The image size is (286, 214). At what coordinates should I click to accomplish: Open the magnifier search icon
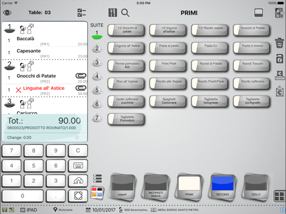click(x=125, y=13)
